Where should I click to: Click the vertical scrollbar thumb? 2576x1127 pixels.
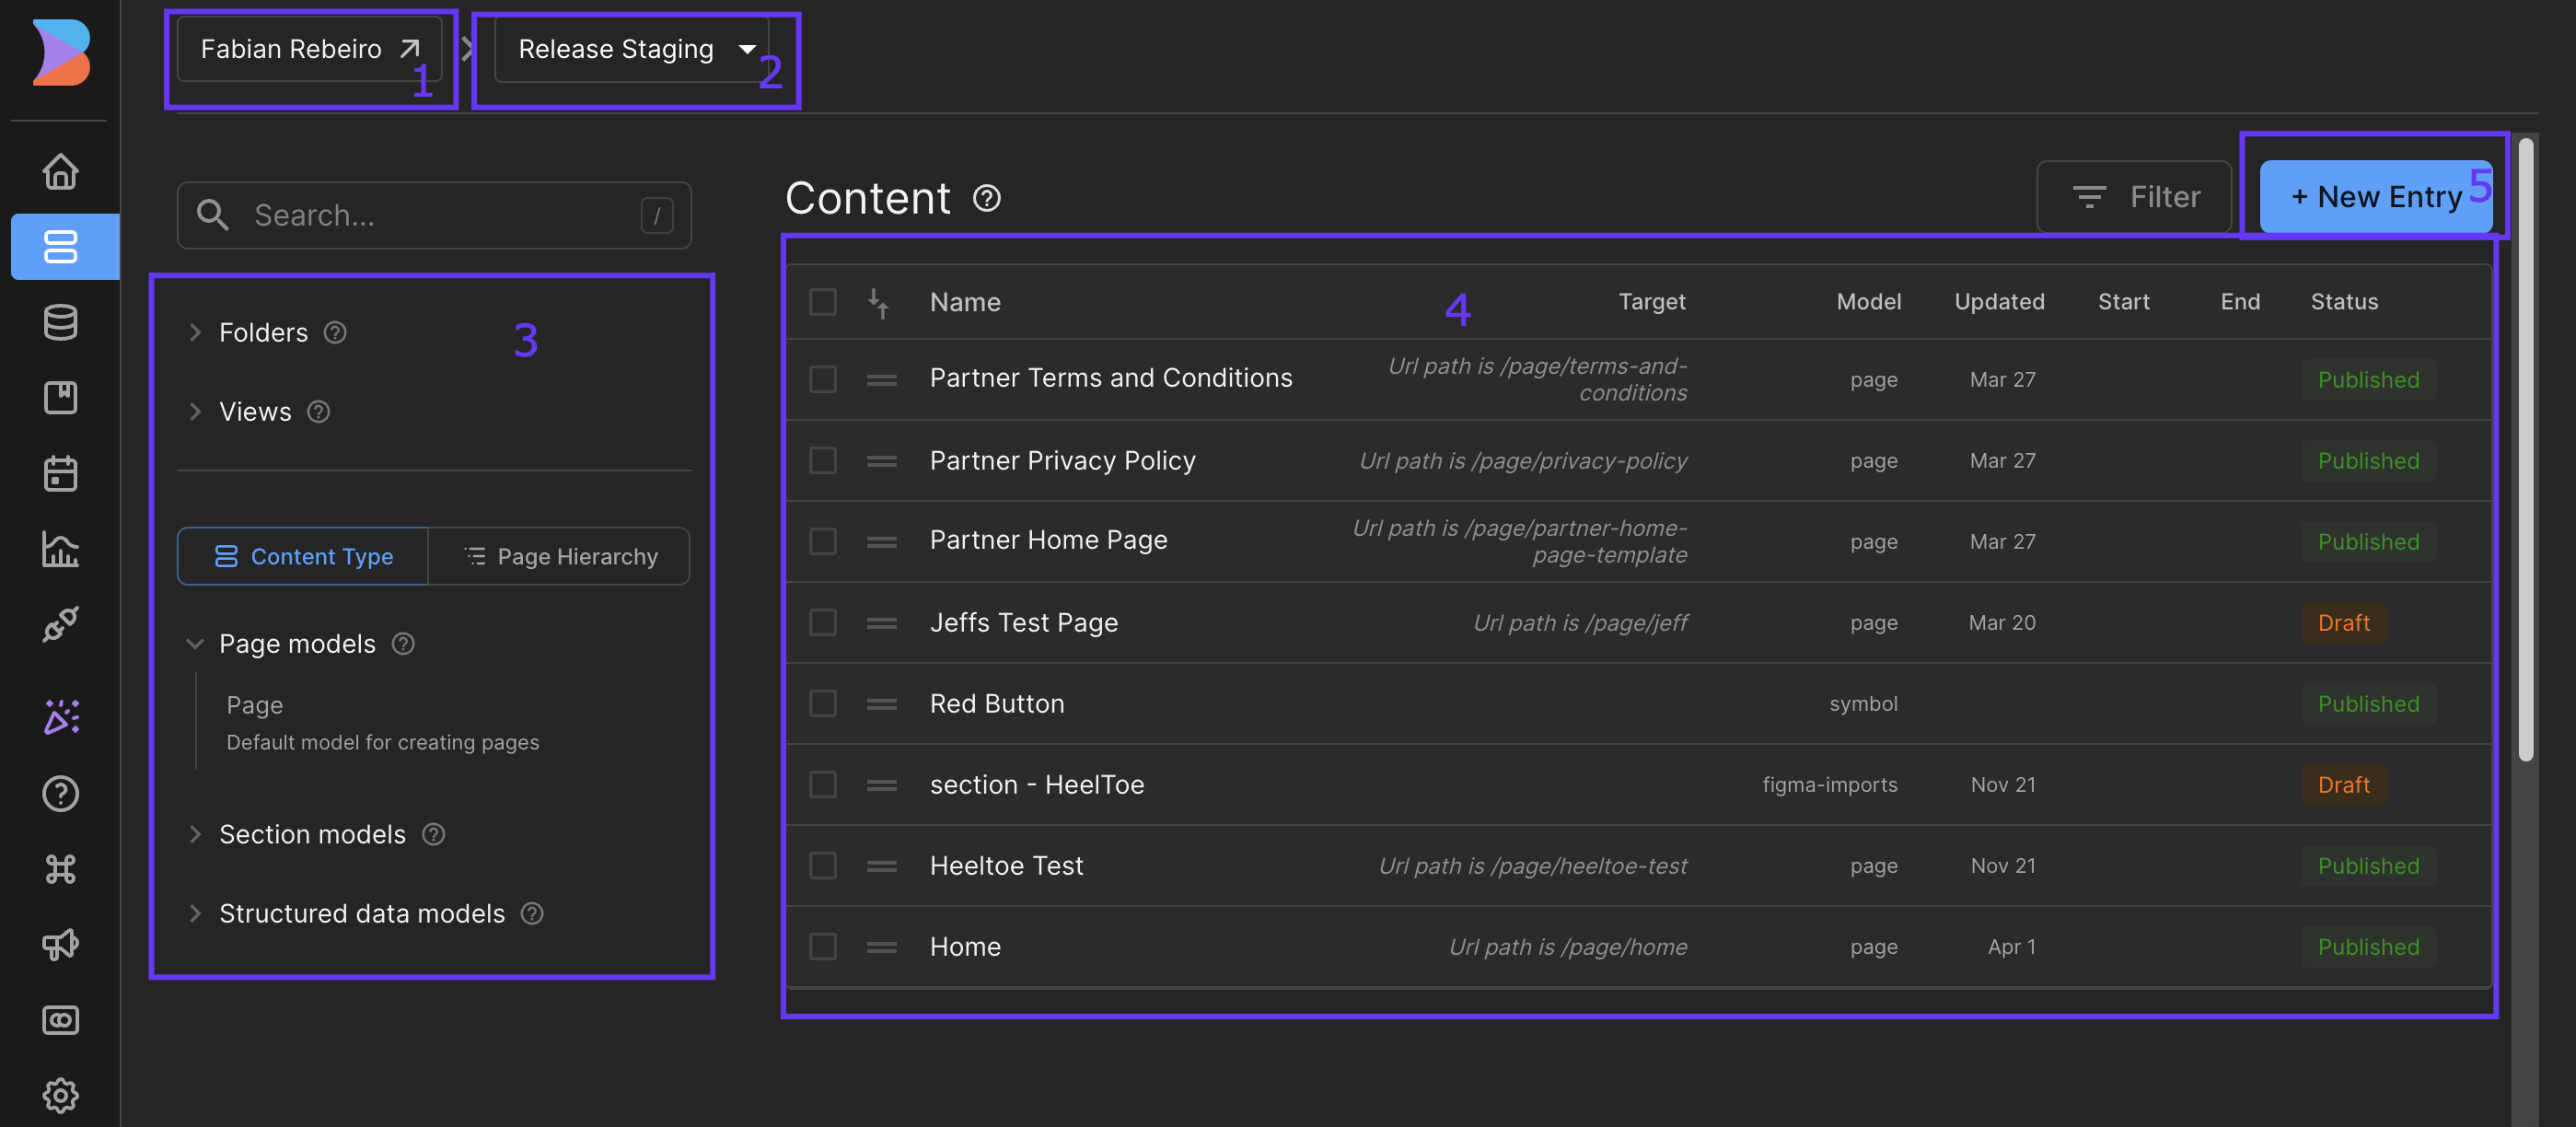2526,450
